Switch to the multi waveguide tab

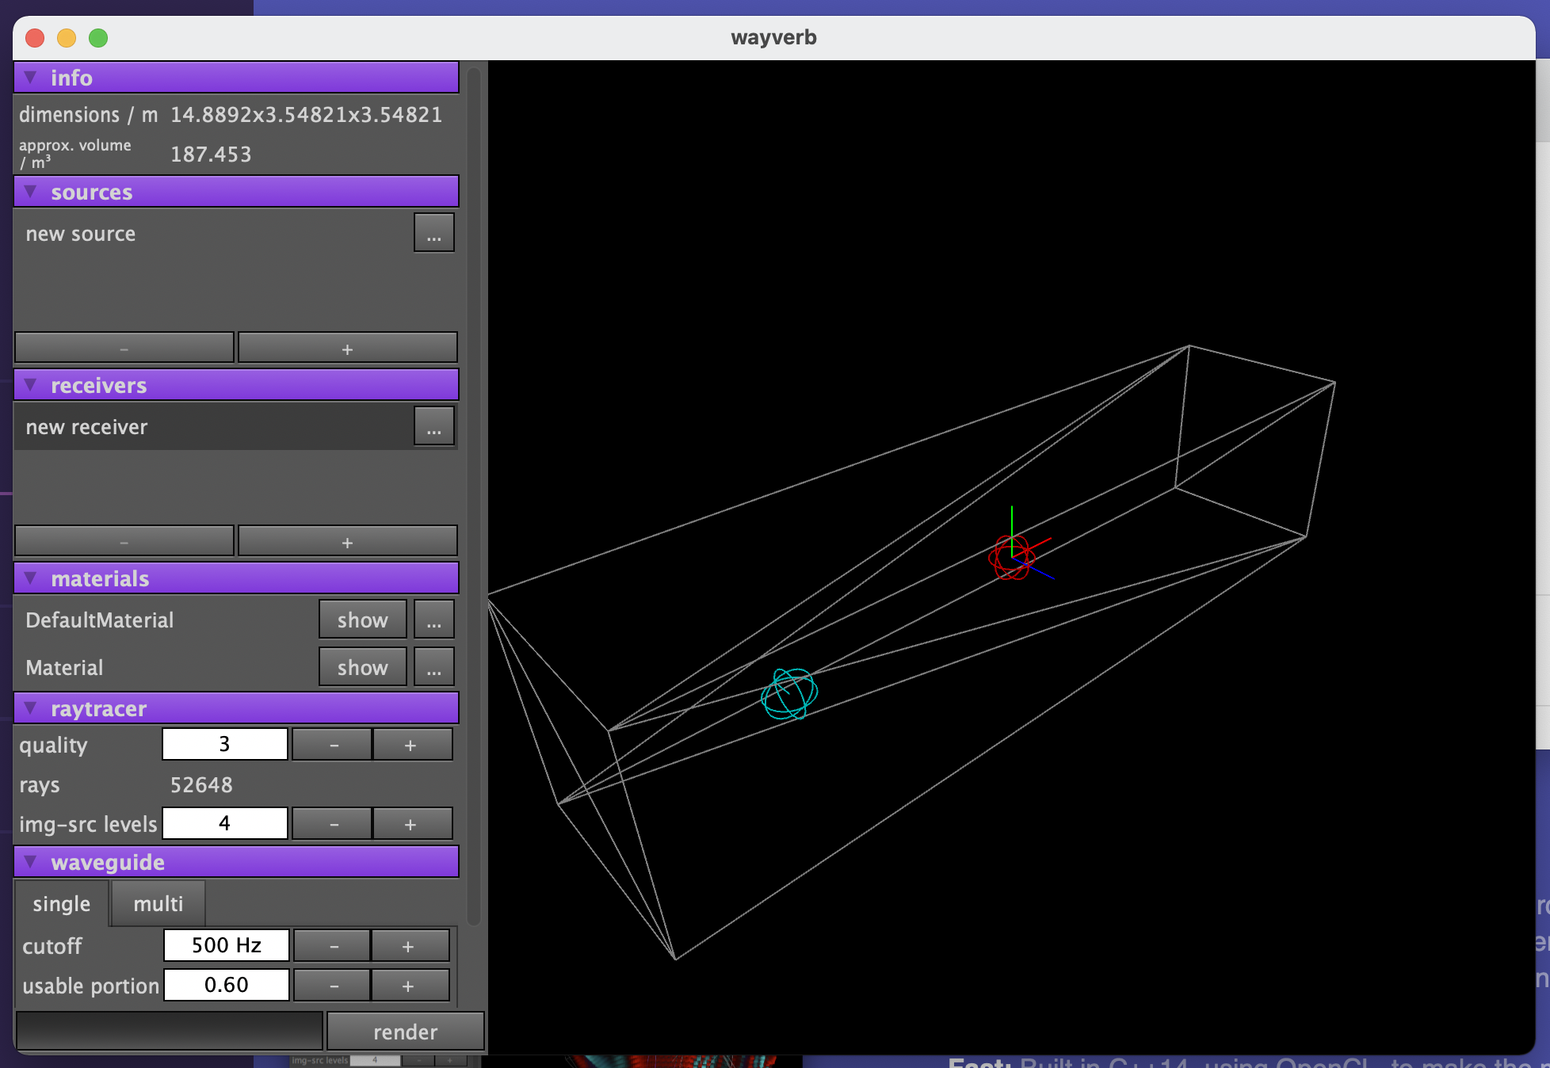pyautogui.click(x=158, y=904)
